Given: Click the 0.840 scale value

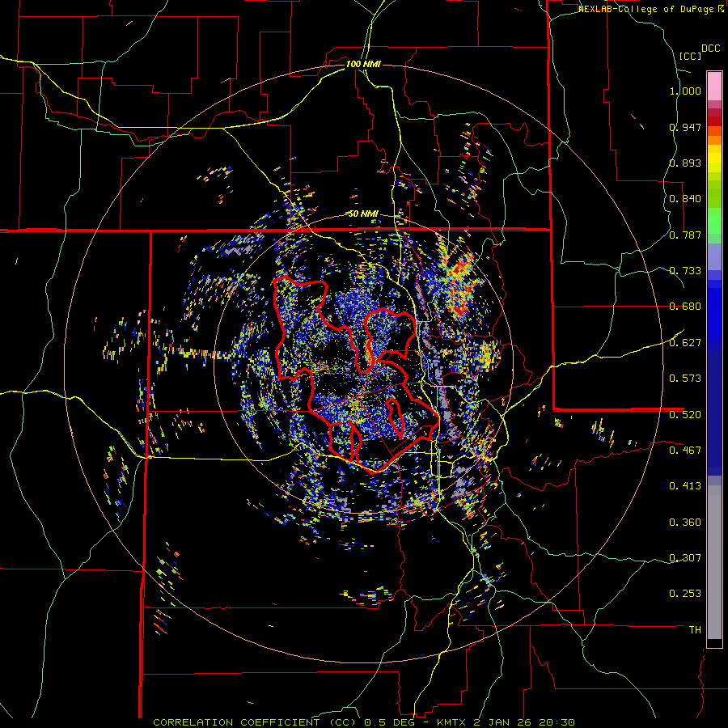Looking at the screenshot, I should (685, 199).
